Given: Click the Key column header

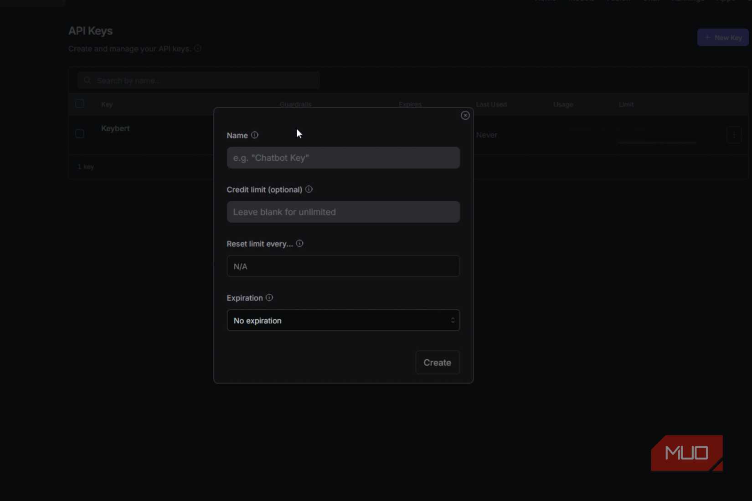Looking at the screenshot, I should pyautogui.click(x=107, y=104).
